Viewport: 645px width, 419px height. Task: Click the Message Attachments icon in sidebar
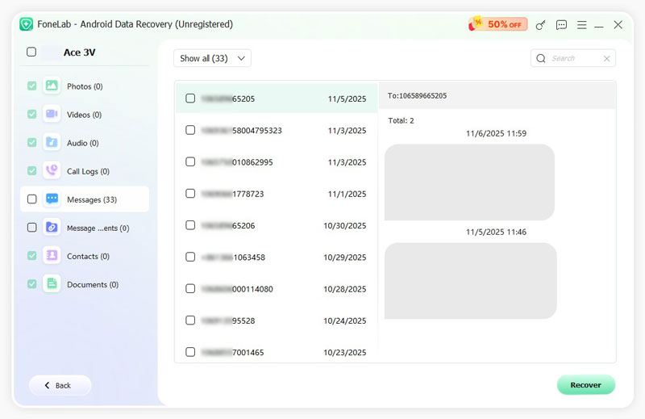tap(52, 228)
